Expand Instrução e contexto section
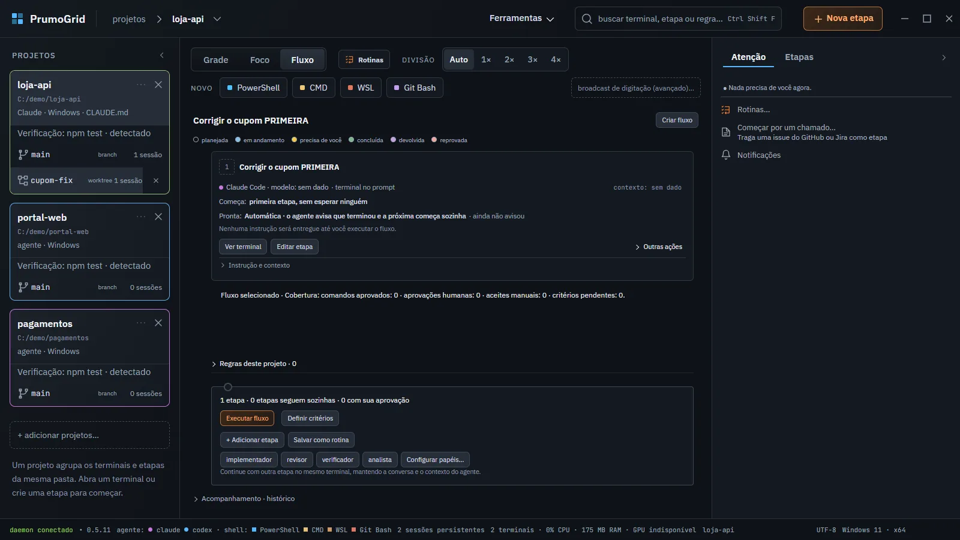Viewport: 960px width, 540px height. click(x=255, y=265)
